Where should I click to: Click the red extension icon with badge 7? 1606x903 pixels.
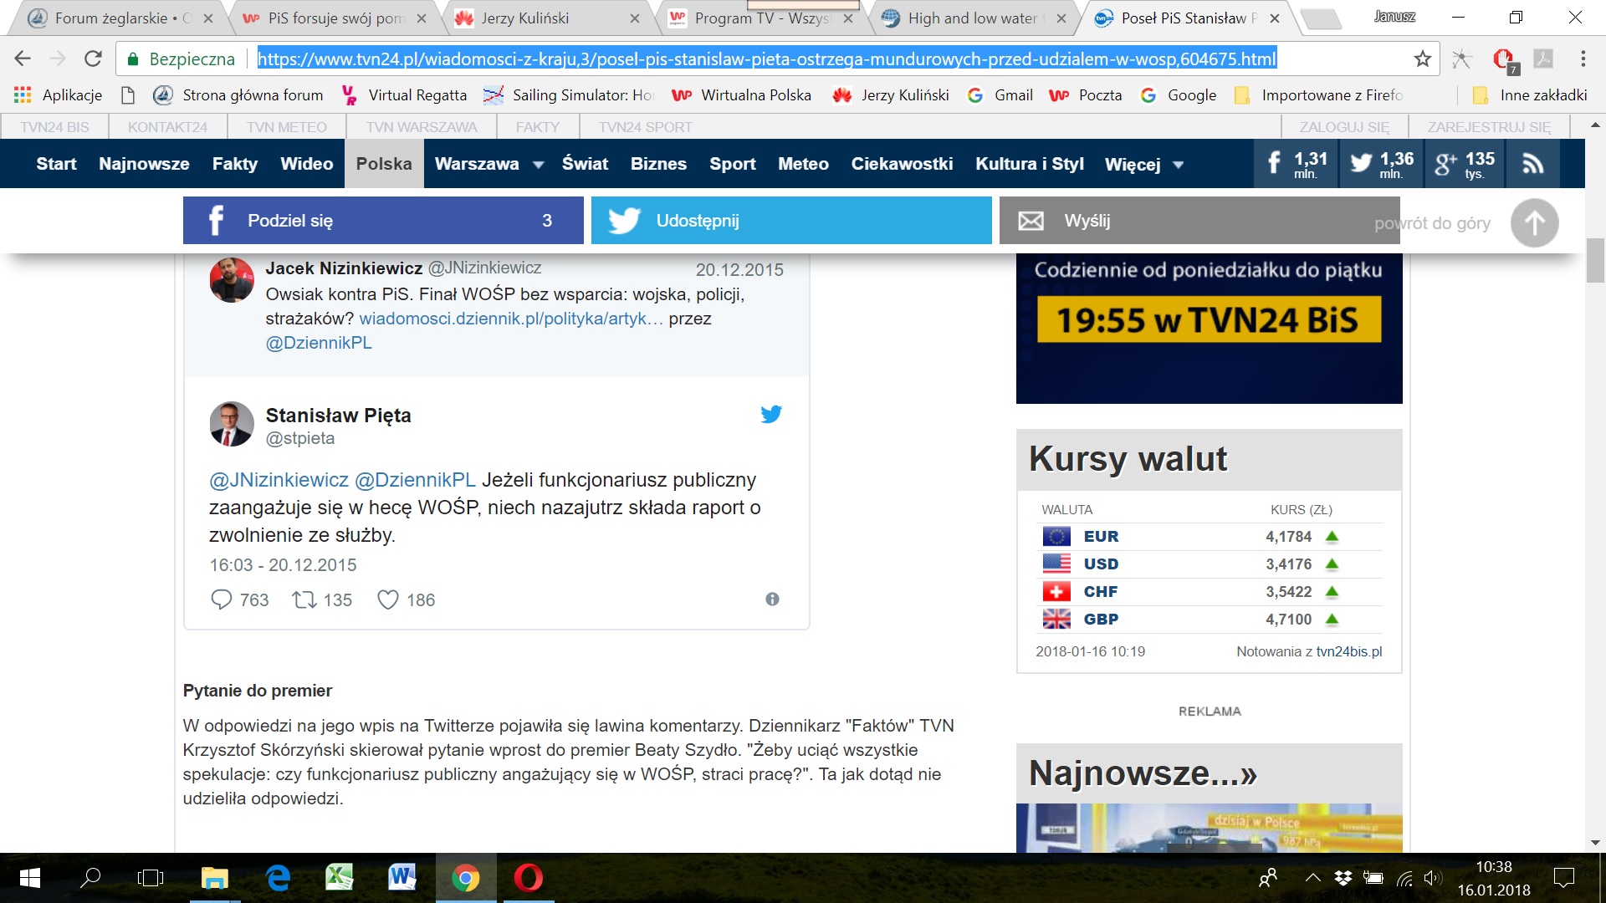[1504, 59]
